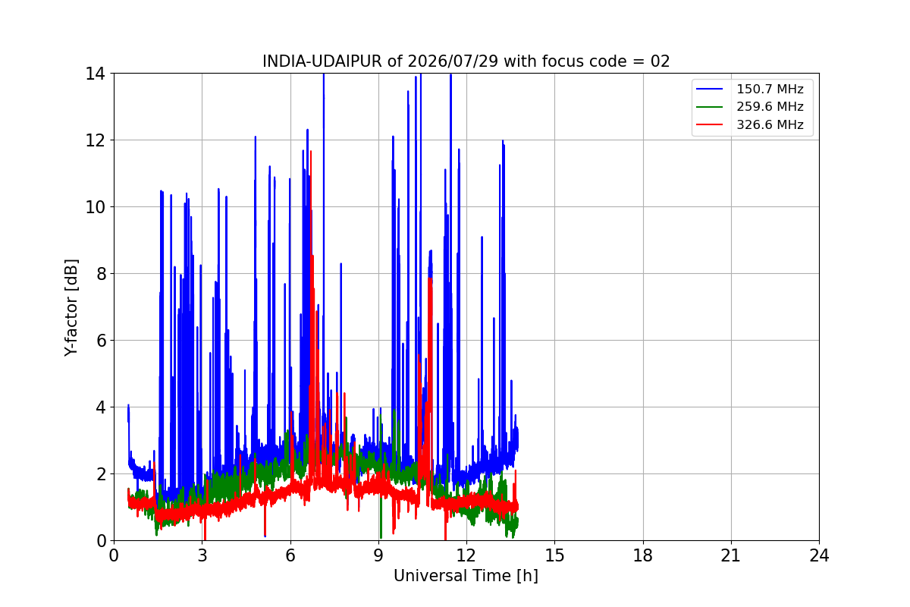Click the y-axis tick label 14
This screenshot has width=910, height=607.
pyautogui.click(x=96, y=74)
